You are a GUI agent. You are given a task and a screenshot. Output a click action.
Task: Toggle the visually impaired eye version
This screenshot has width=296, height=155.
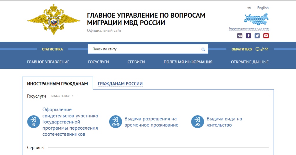[249, 8]
